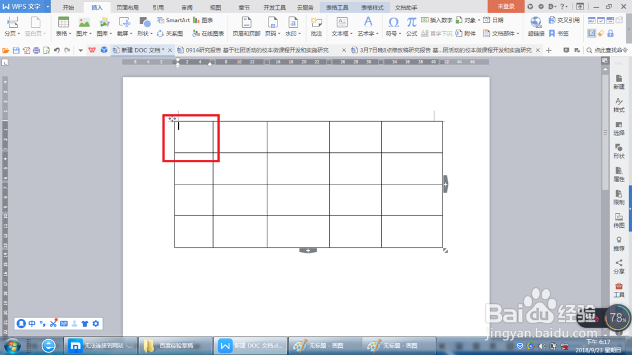This screenshot has height=355, width=632.
Task: Add a new document tab with plus
Action: point(549,51)
